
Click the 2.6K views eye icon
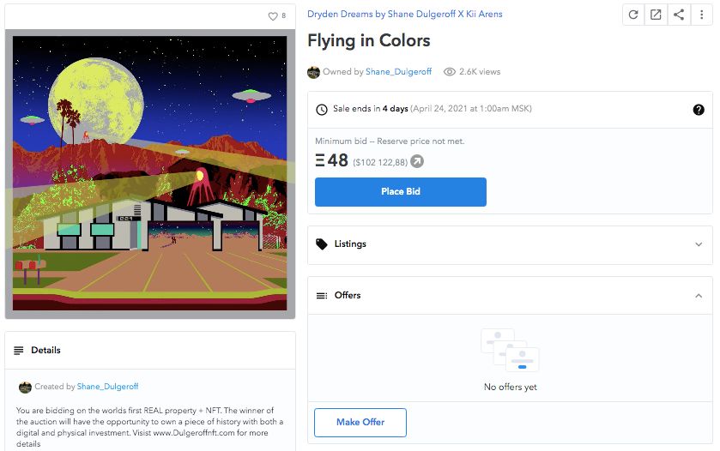click(x=449, y=72)
